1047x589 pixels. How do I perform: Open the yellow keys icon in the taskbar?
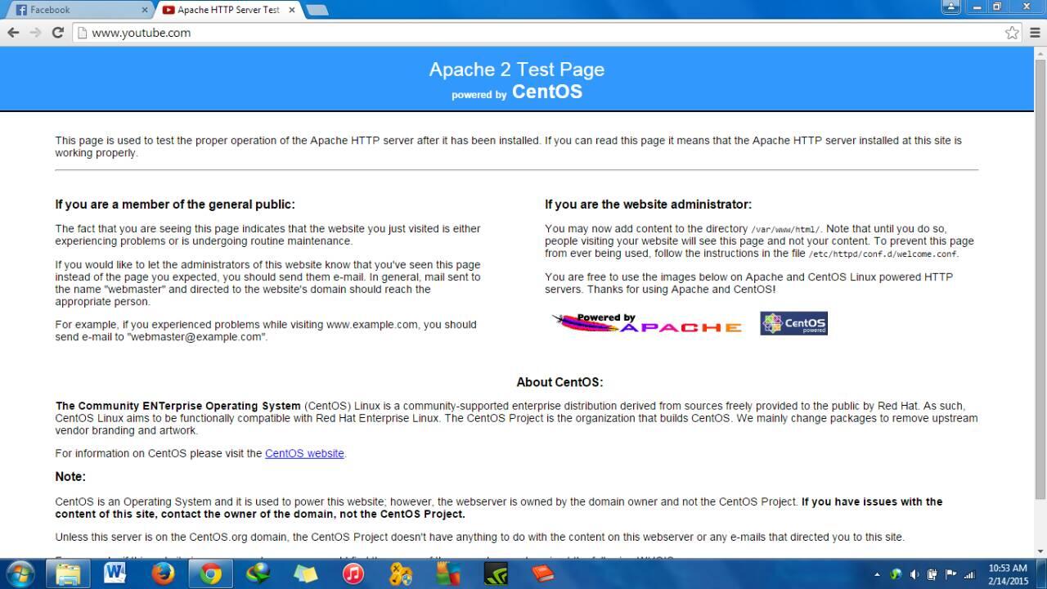[x=401, y=573]
